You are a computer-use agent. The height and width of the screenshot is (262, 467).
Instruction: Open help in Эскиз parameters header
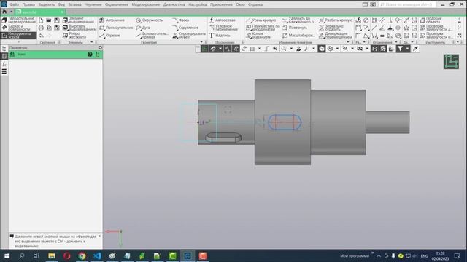click(90, 55)
